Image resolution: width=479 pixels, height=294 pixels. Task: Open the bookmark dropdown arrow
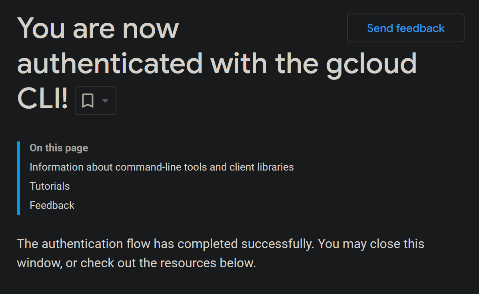tap(105, 101)
